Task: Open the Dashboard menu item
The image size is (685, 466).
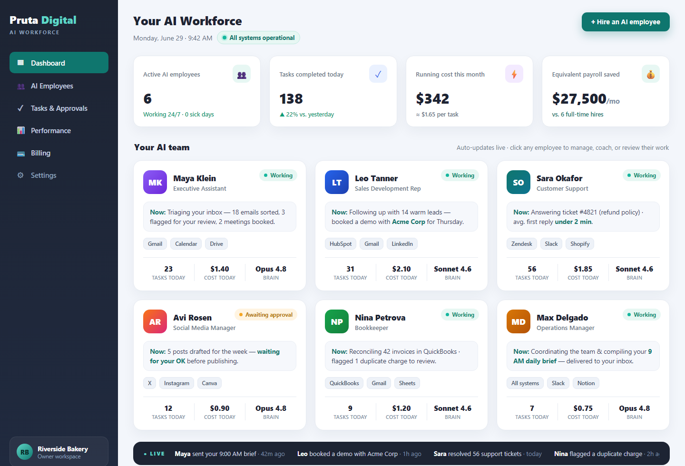Action: (x=59, y=63)
